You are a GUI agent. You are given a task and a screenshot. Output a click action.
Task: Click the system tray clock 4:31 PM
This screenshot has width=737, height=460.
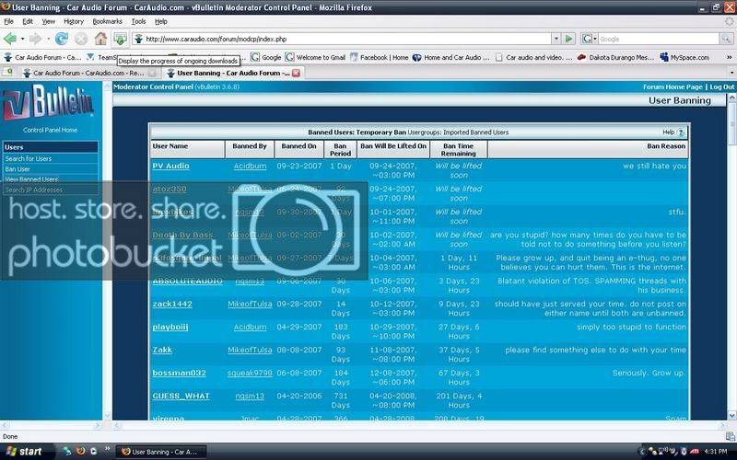pyautogui.click(x=717, y=452)
